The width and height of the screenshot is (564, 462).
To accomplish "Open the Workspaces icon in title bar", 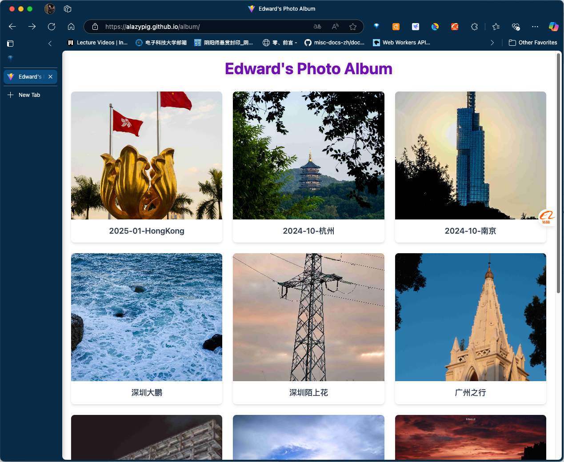I will pyautogui.click(x=68, y=9).
